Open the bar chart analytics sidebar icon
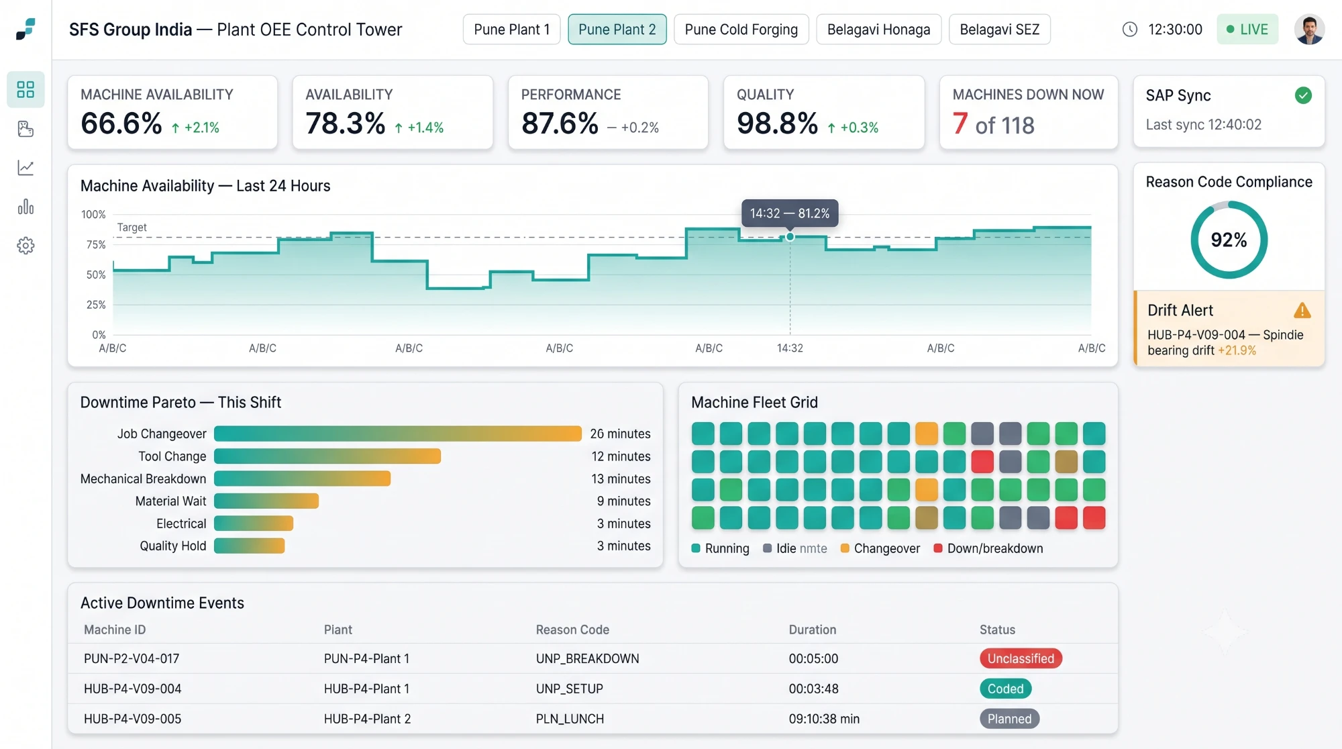This screenshot has width=1342, height=749. [x=25, y=207]
